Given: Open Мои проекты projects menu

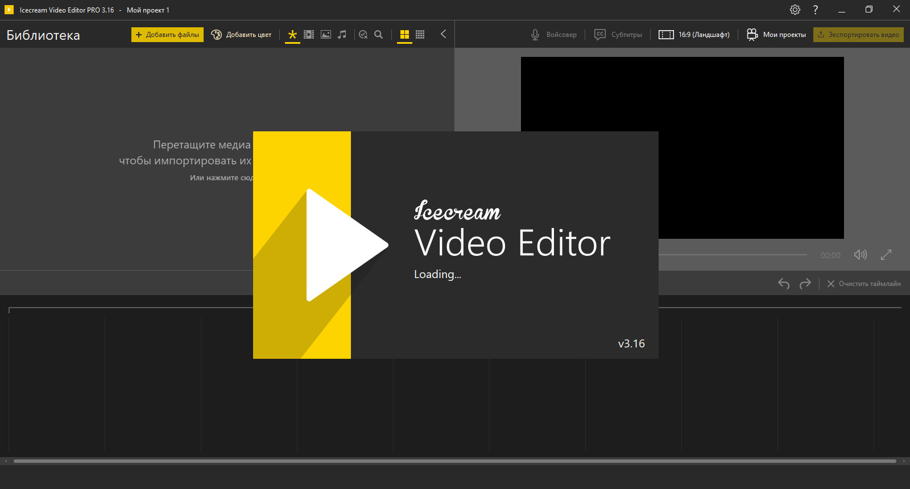Looking at the screenshot, I should coord(776,35).
